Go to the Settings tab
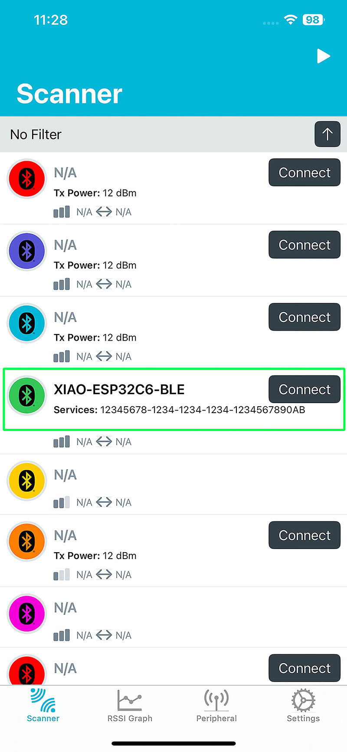The image size is (347, 752). tap(303, 706)
